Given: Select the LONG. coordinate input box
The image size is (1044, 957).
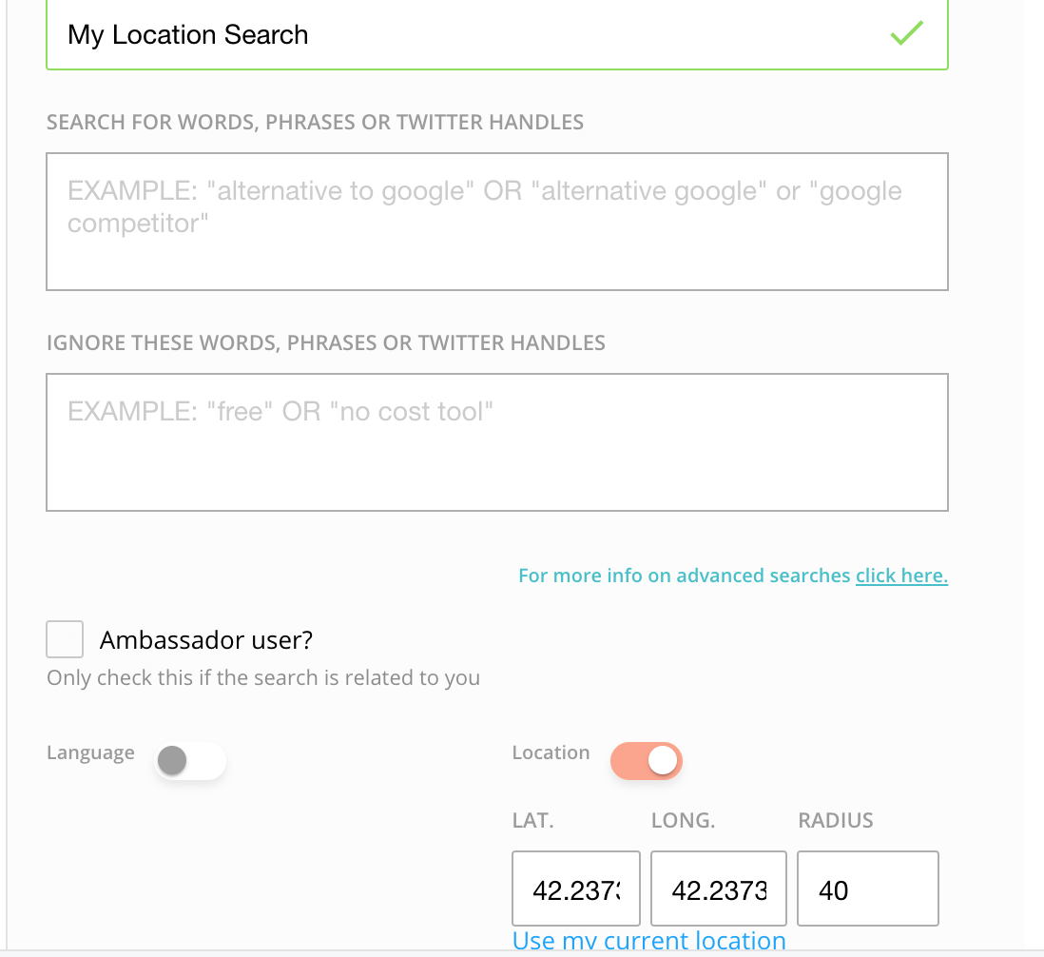Looking at the screenshot, I should coord(718,889).
